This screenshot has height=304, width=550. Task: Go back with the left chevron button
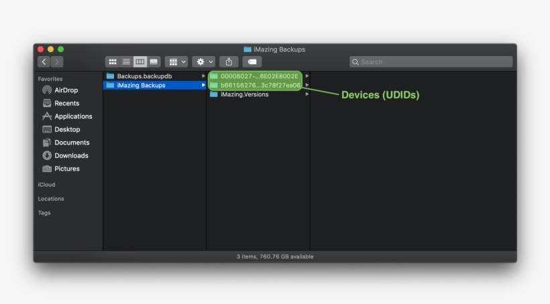pyautogui.click(x=44, y=62)
